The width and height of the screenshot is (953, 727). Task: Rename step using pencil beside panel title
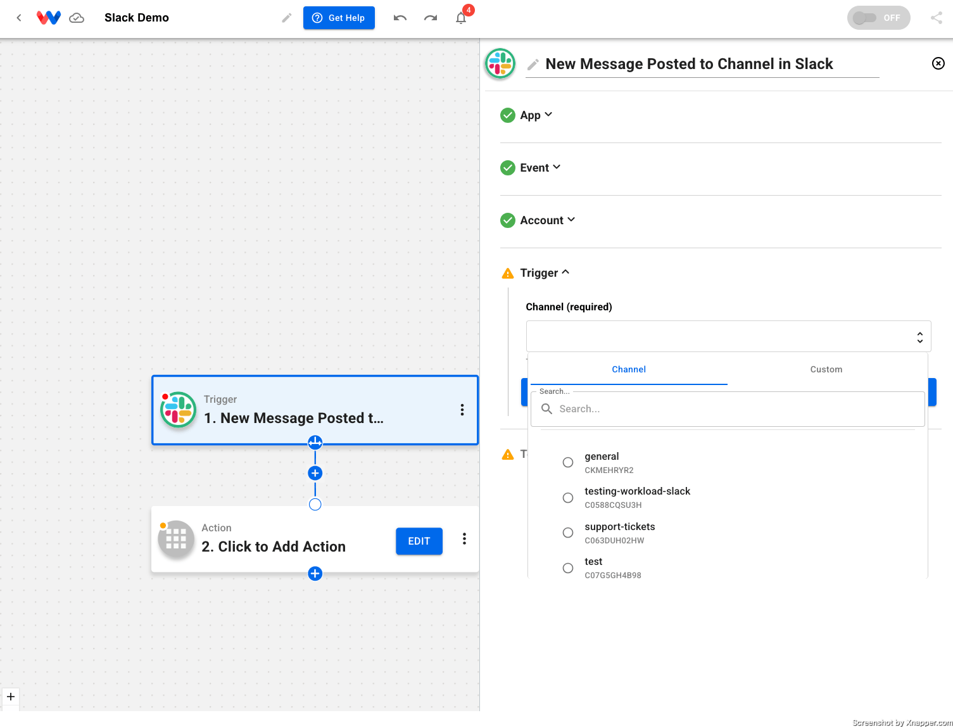(533, 65)
